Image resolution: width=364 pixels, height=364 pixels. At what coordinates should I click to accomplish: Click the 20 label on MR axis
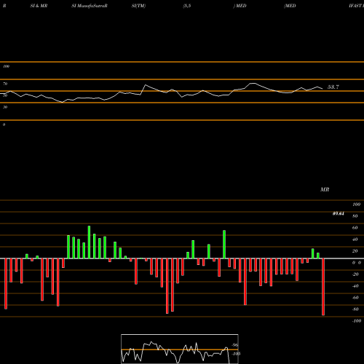coord(355,251)
